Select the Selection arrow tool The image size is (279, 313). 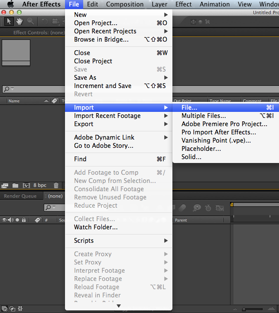pos(9,22)
